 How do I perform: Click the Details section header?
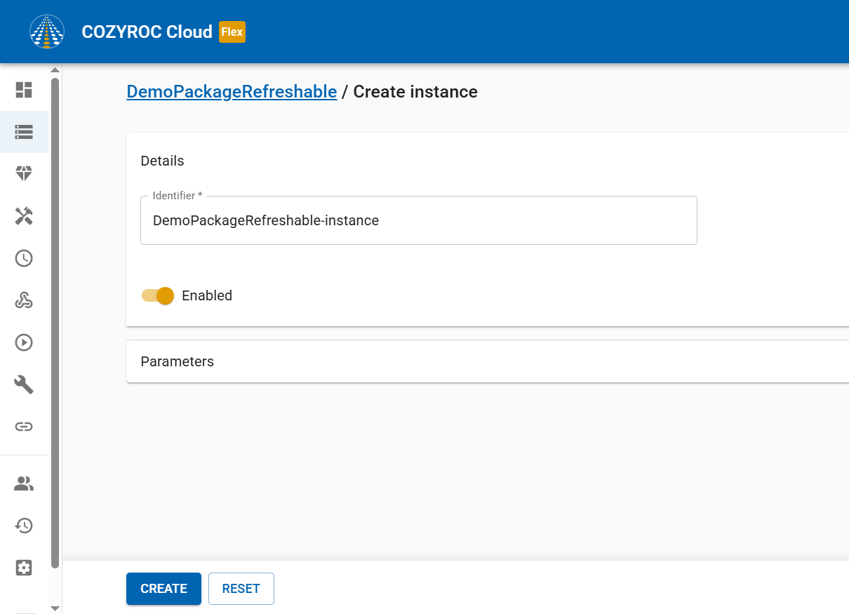coord(162,161)
